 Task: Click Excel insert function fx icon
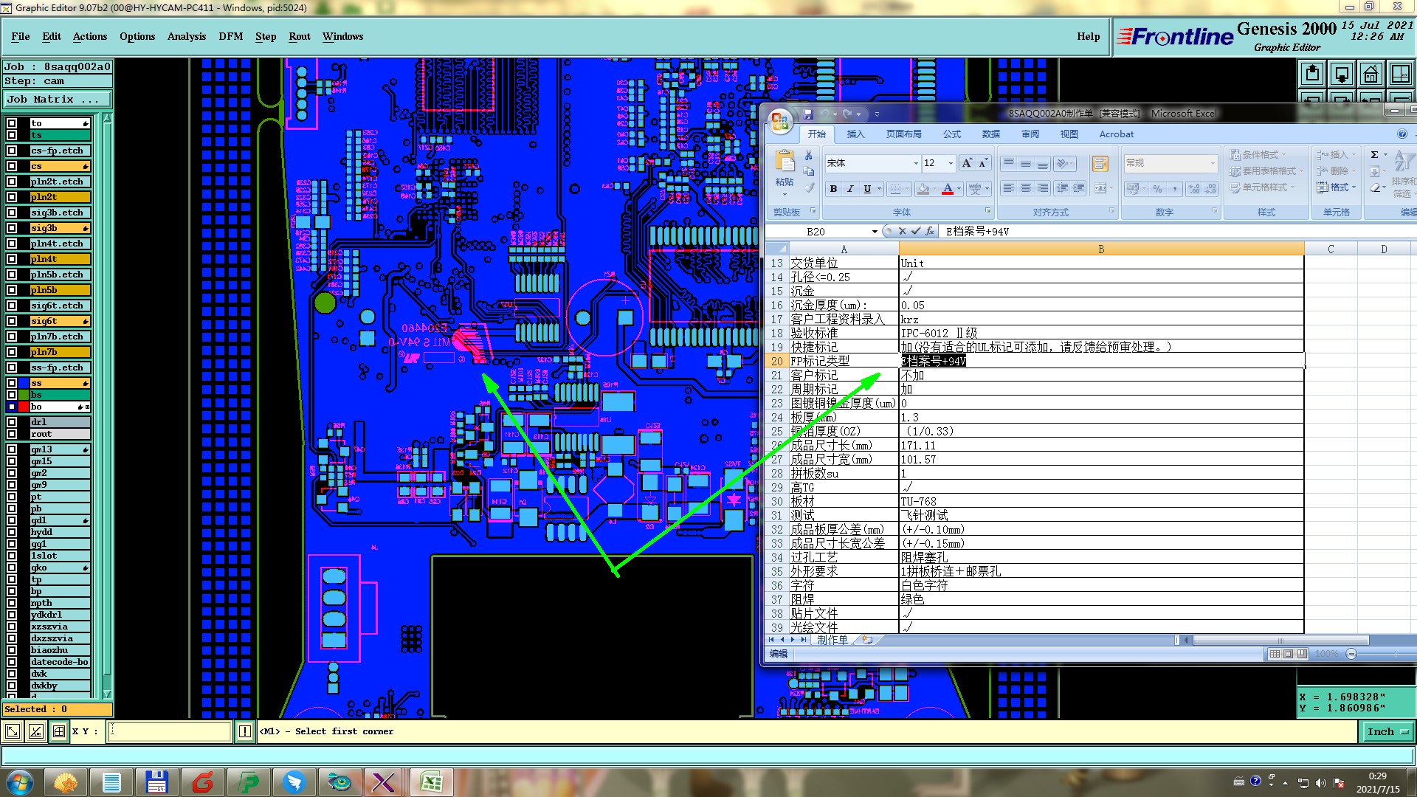[x=930, y=231]
